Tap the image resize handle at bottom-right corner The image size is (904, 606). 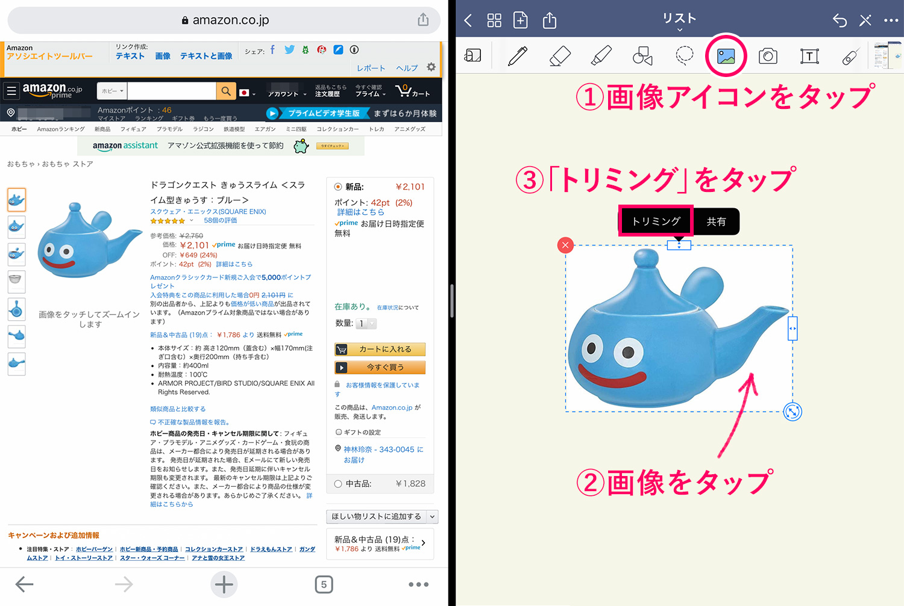tap(793, 412)
